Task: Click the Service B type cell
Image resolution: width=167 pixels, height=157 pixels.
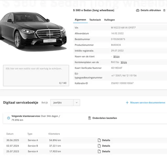Action: (x=33, y=146)
